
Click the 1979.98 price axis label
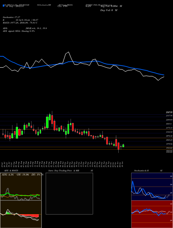[169, 144]
